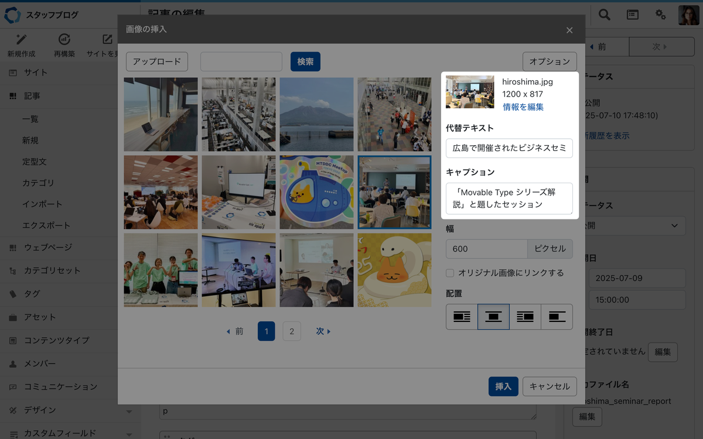Enable link to original image checkbox

pyautogui.click(x=450, y=273)
